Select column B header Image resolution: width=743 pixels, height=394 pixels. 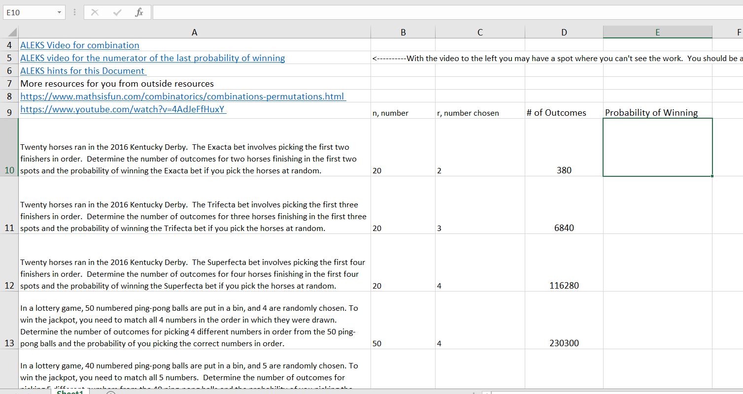[403, 33]
